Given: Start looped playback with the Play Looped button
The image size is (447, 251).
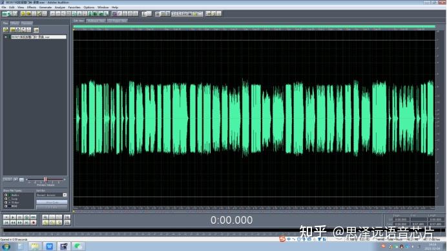Looking at the screenshot, I should click(34, 217).
